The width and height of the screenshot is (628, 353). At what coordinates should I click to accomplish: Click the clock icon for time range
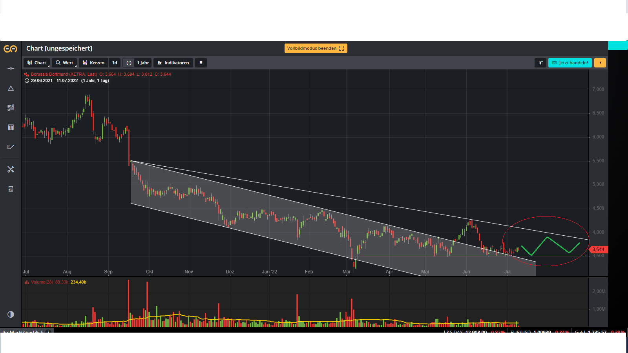129,63
